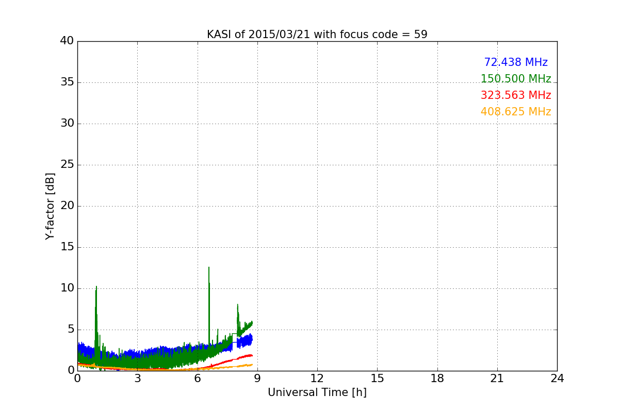Click the x-axis tick label 12
619x412 pixels.
click(317, 378)
